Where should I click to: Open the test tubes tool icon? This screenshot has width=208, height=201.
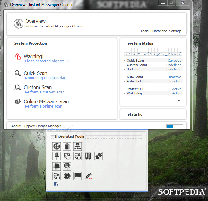pyautogui.click(x=88, y=156)
